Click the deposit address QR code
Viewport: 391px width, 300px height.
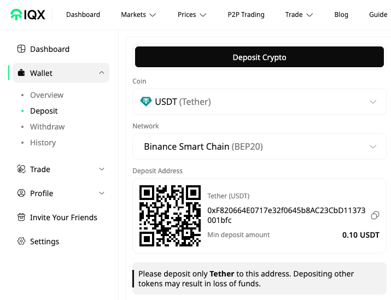pyautogui.click(x=170, y=216)
